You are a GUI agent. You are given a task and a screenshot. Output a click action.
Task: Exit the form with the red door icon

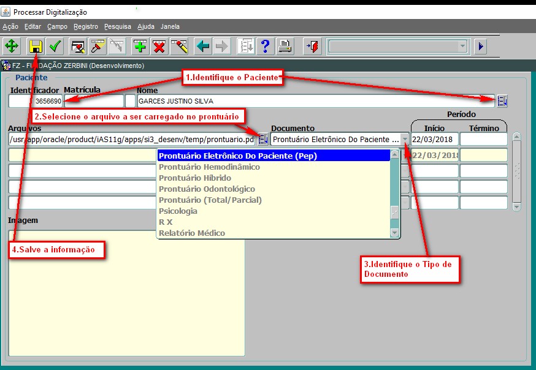click(312, 46)
